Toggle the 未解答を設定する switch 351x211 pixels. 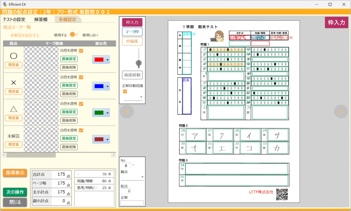pos(74,35)
